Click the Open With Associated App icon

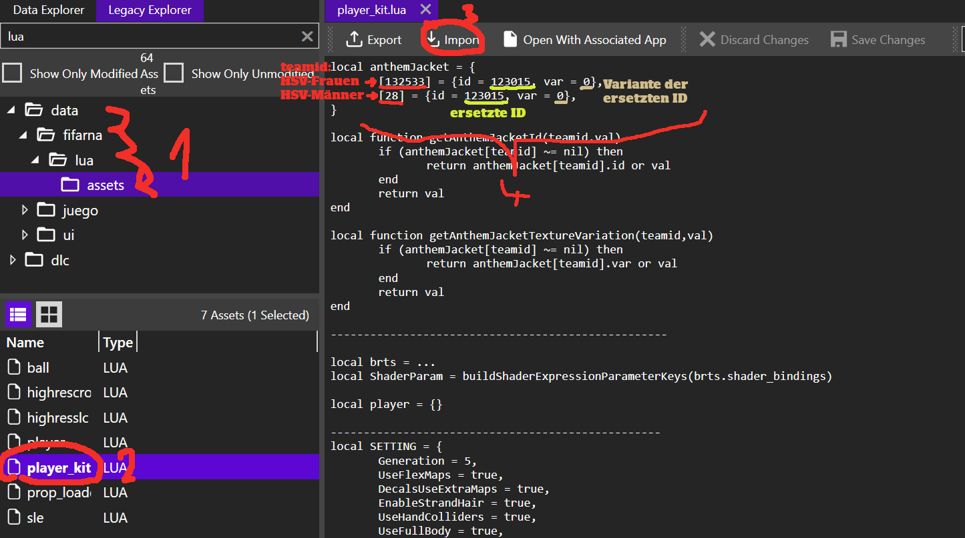tap(510, 40)
